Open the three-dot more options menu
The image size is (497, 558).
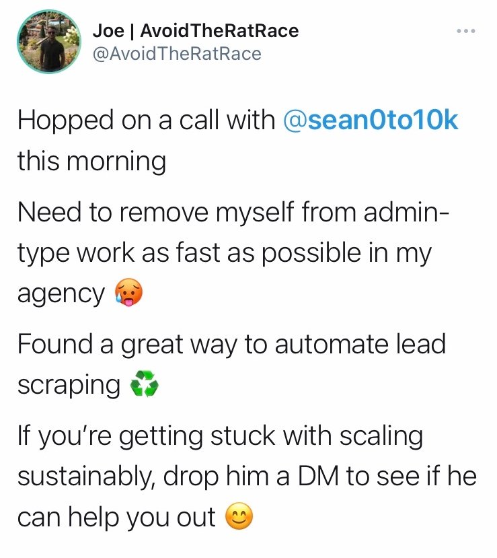point(466,32)
